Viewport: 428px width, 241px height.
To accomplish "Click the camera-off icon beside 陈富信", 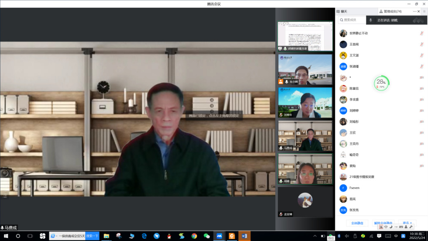I will tap(422, 89).
